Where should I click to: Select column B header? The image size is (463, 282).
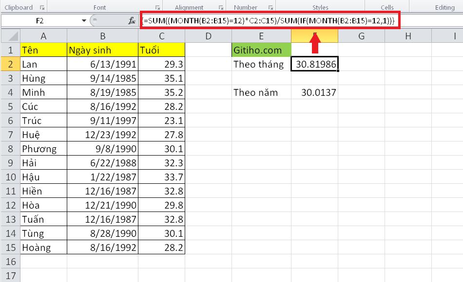pyautogui.click(x=102, y=35)
